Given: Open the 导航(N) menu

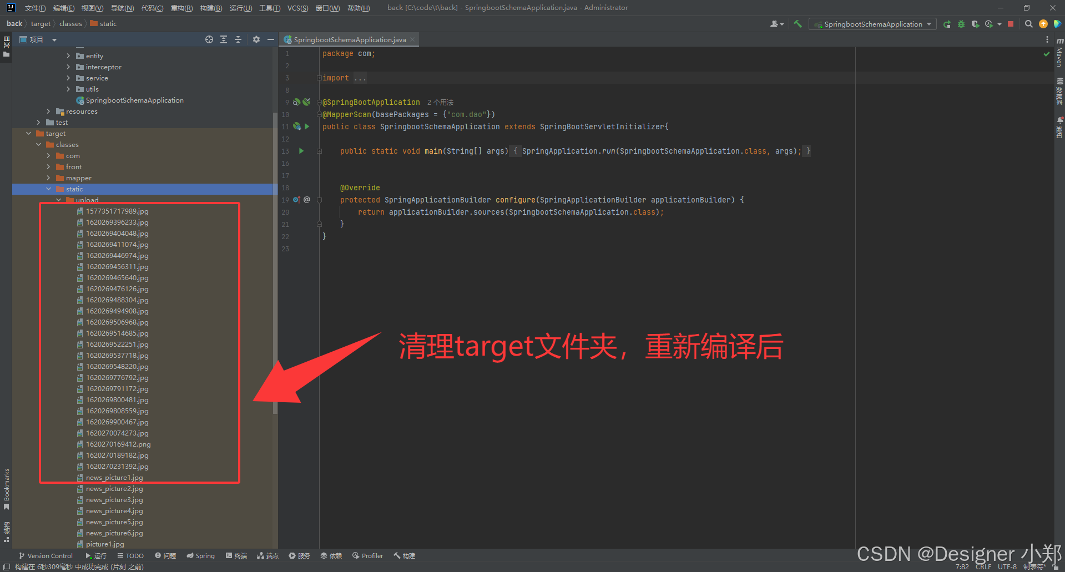Looking at the screenshot, I should click(122, 8).
